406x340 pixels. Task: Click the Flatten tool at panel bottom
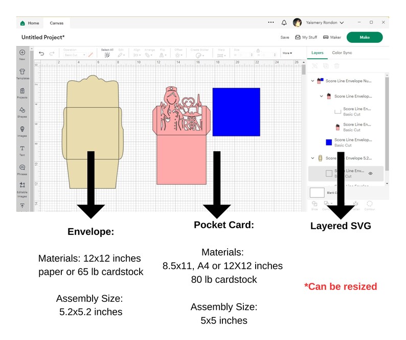(356, 206)
